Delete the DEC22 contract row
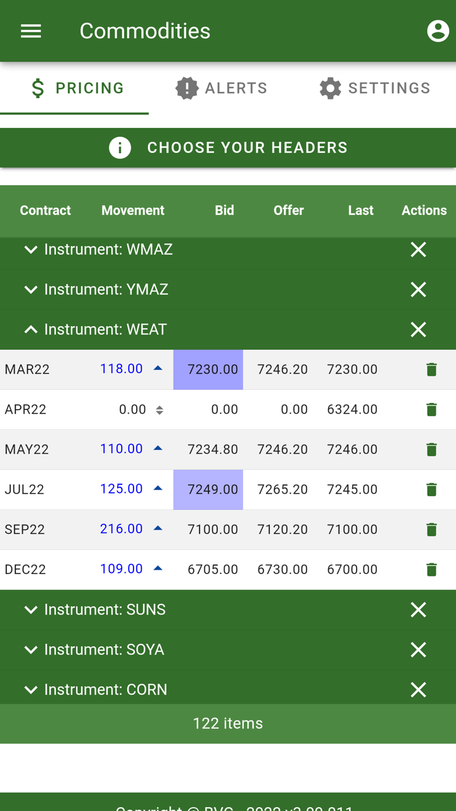The width and height of the screenshot is (456, 811). point(431,570)
